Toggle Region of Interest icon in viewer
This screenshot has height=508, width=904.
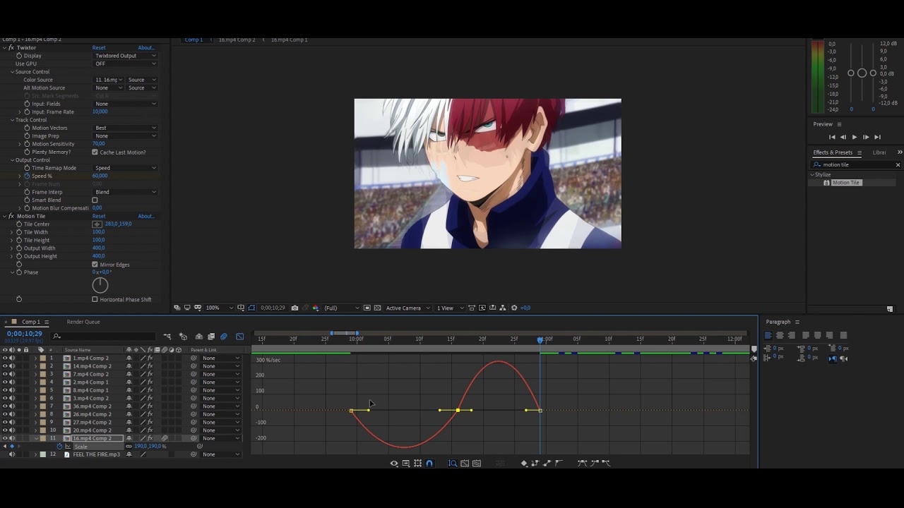[x=367, y=308]
